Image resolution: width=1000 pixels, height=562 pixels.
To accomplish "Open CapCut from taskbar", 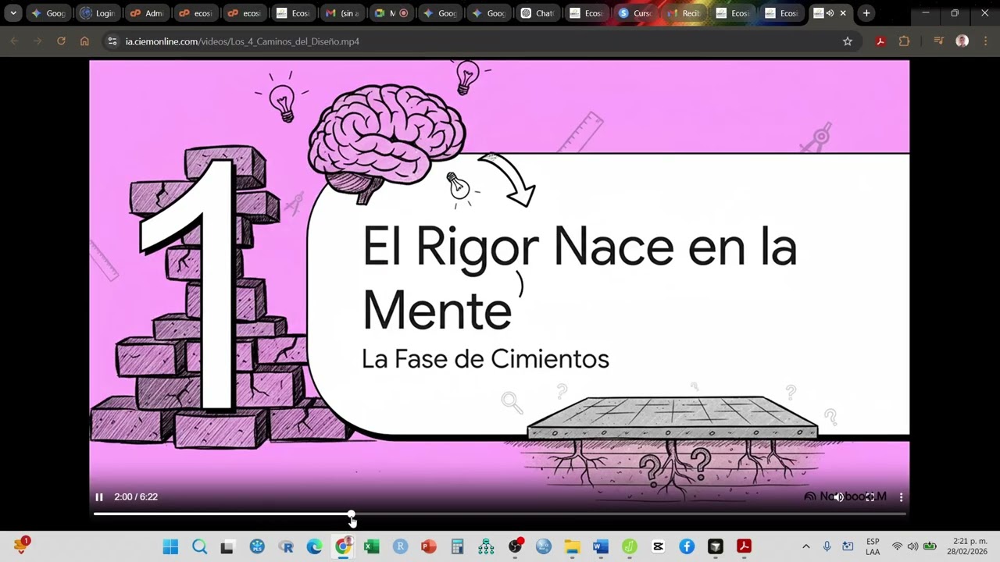I will tap(658, 546).
